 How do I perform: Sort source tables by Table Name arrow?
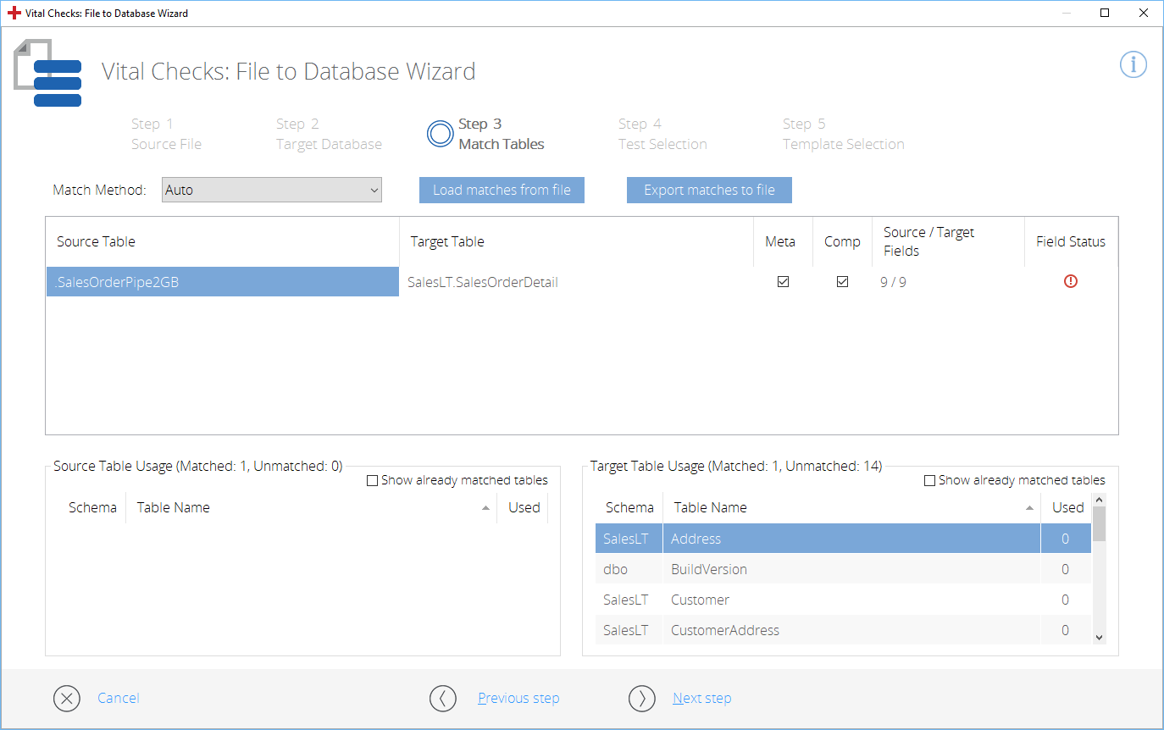pyautogui.click(x=485, y=508)
